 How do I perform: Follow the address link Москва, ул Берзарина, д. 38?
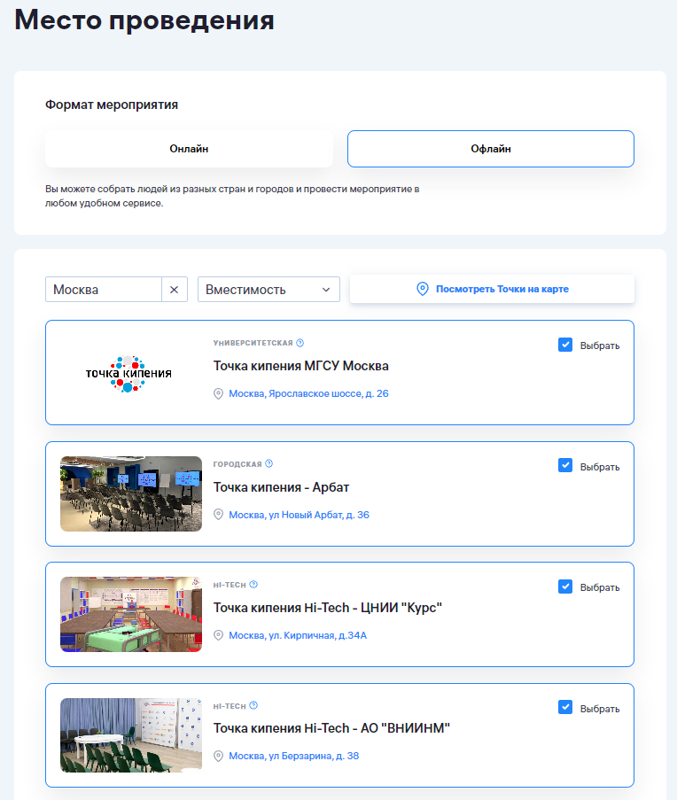(293, 756)
